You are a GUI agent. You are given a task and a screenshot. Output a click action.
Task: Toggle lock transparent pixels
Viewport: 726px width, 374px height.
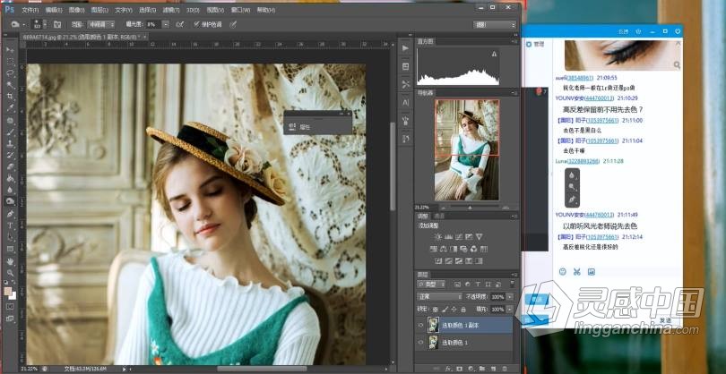[x=436, y=309]
